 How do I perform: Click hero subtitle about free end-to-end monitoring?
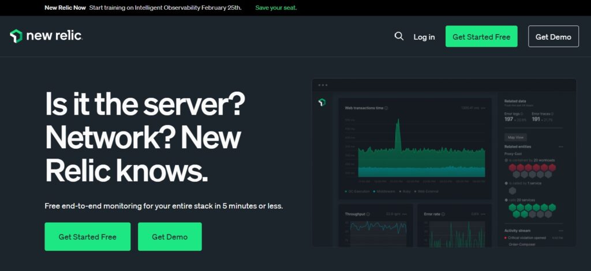click(163, 206)
